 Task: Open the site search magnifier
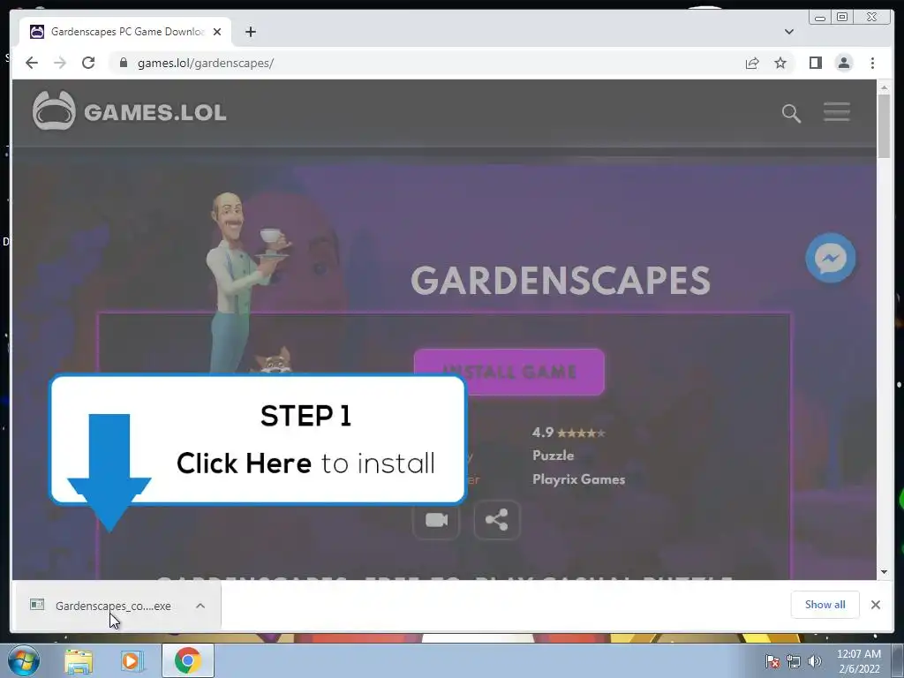(791, 113)
